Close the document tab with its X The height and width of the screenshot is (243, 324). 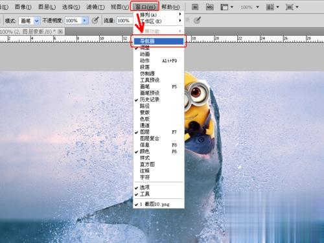pyautogui.click(x=61, y=32)
